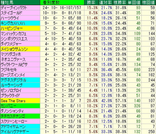Click マンハッタンカフェ's 単回値 109
The width and height of the screenshot is (156, 134).
pos(137,34)
